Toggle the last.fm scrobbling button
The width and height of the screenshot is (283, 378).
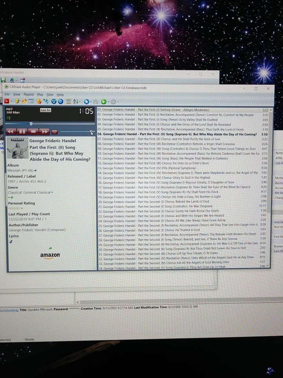(46, 110)
